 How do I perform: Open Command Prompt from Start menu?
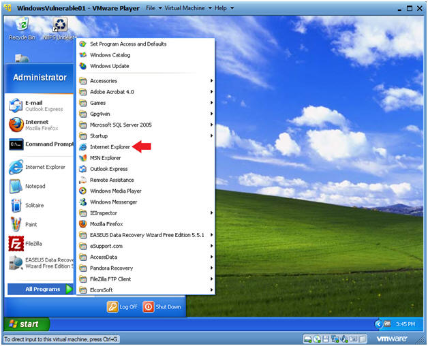click(x=41, y=144)
